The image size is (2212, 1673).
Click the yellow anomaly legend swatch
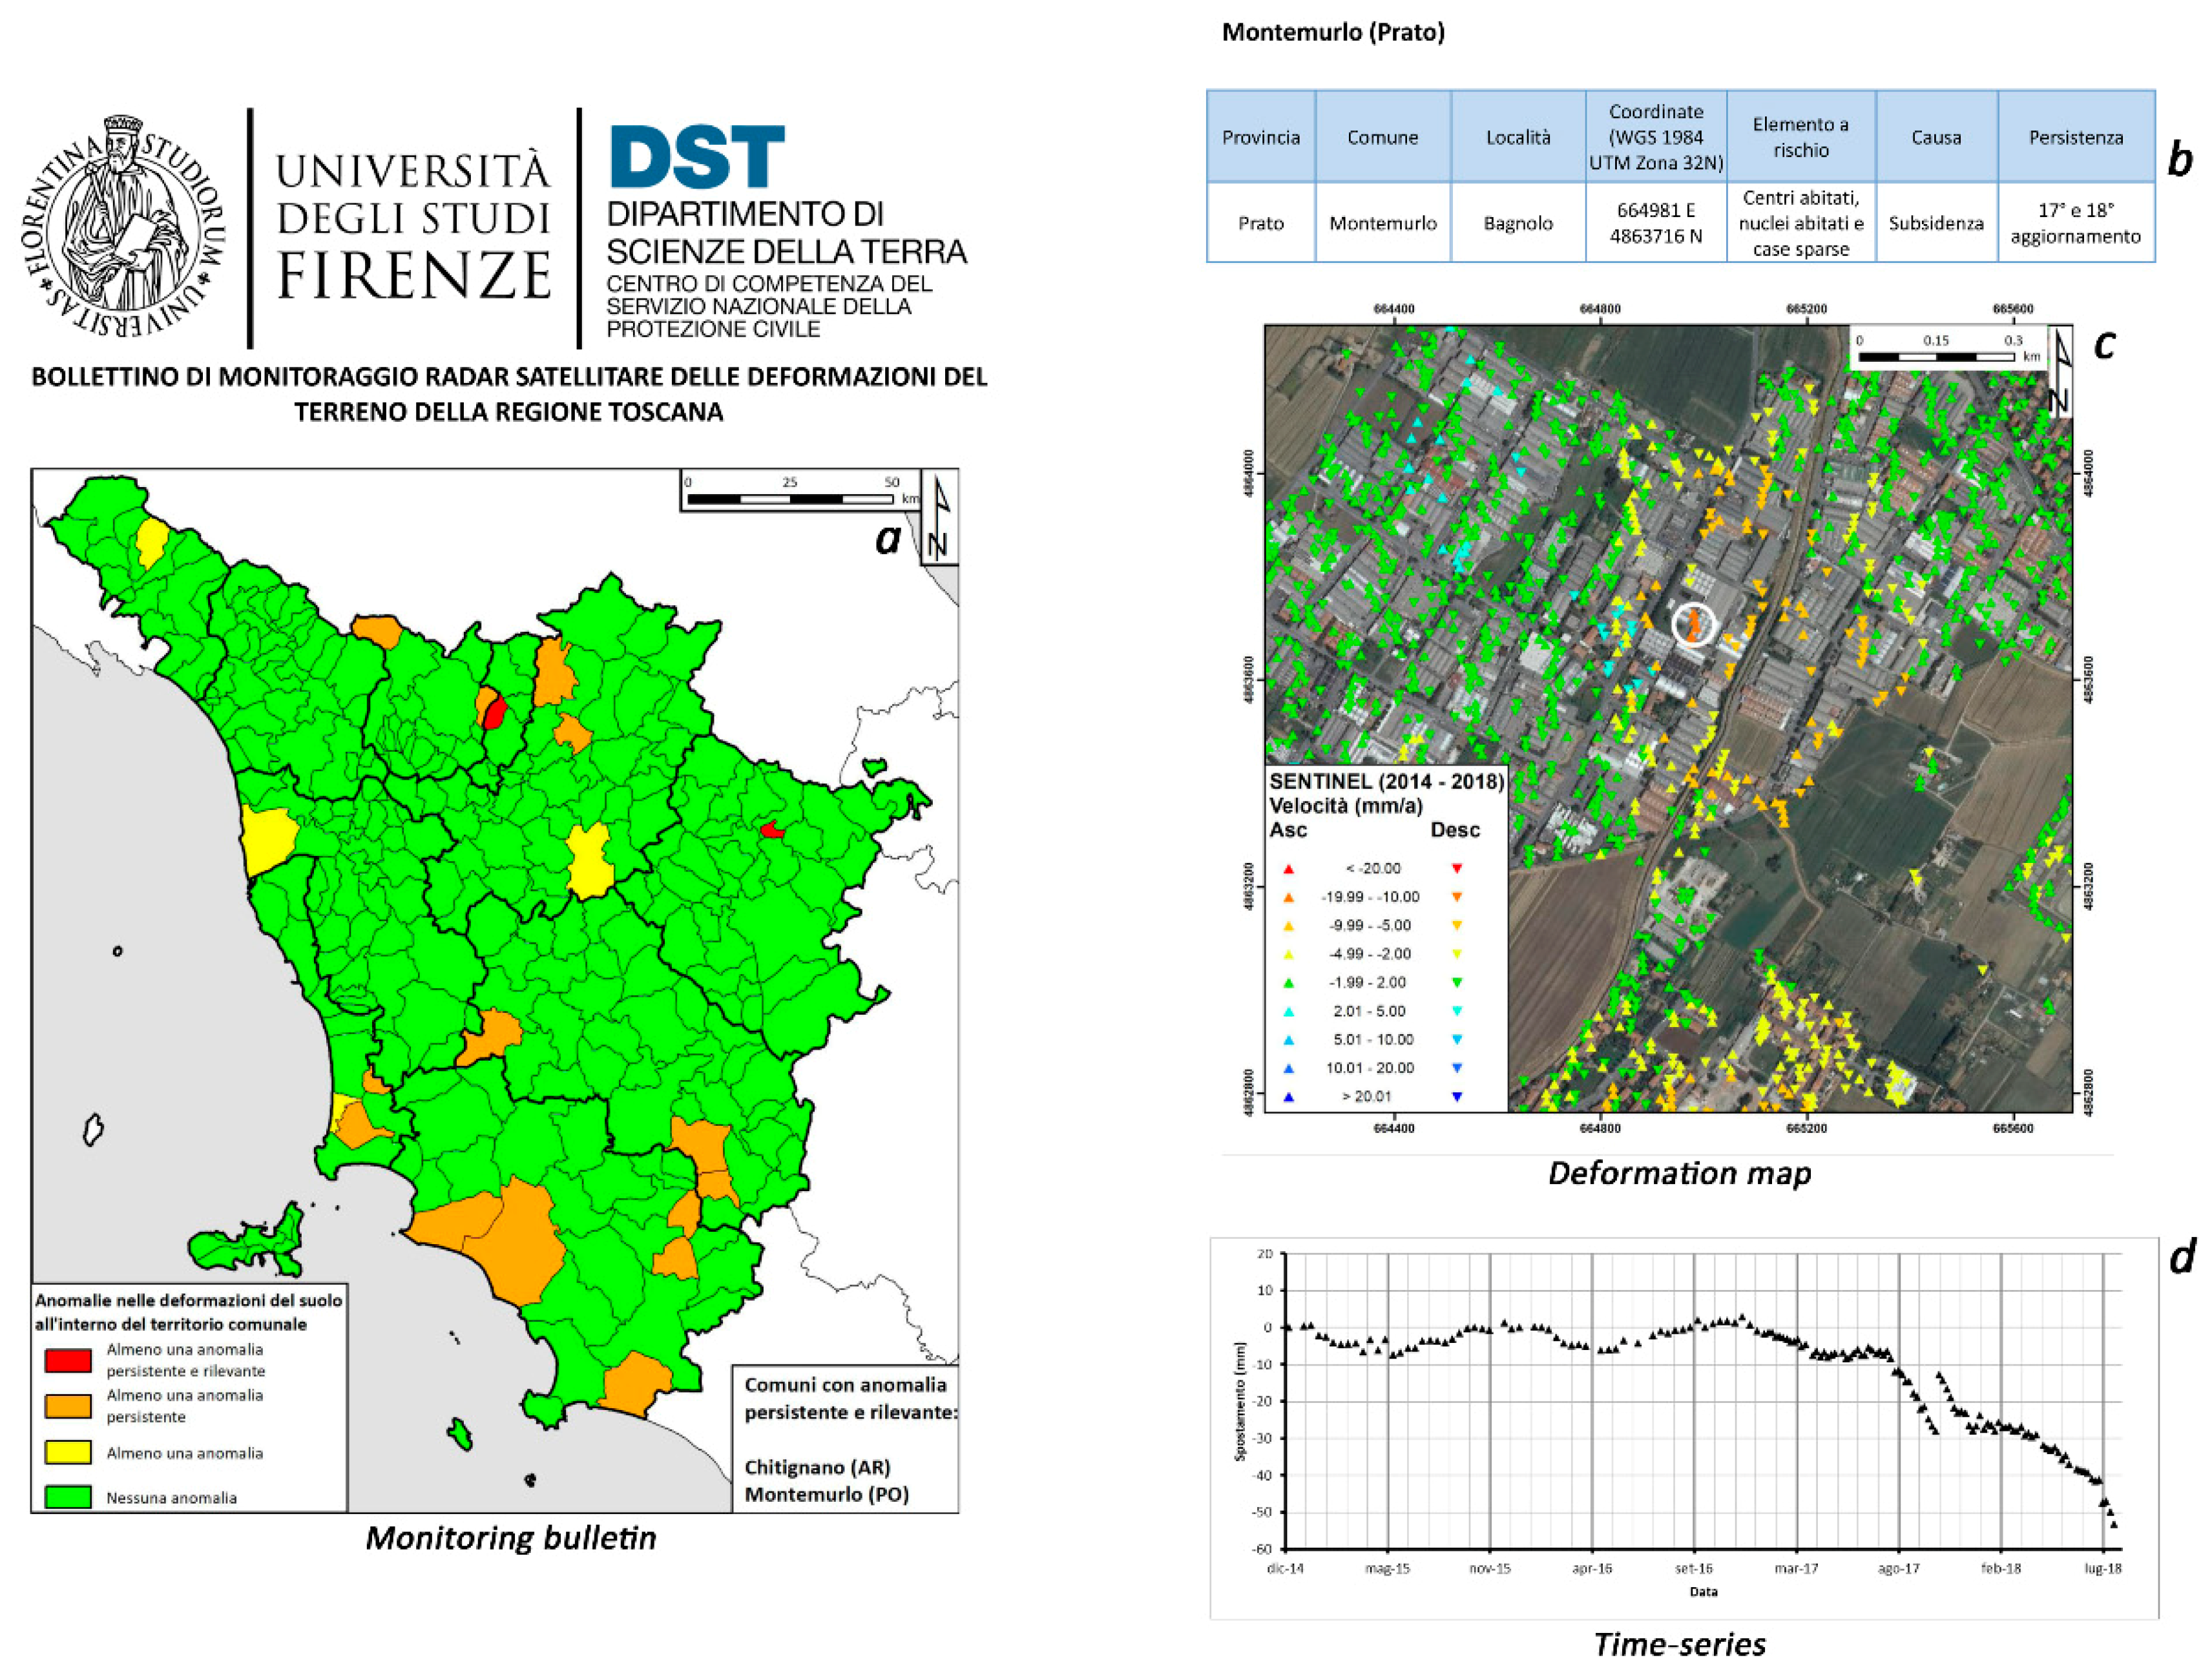tap(68, 1452)
